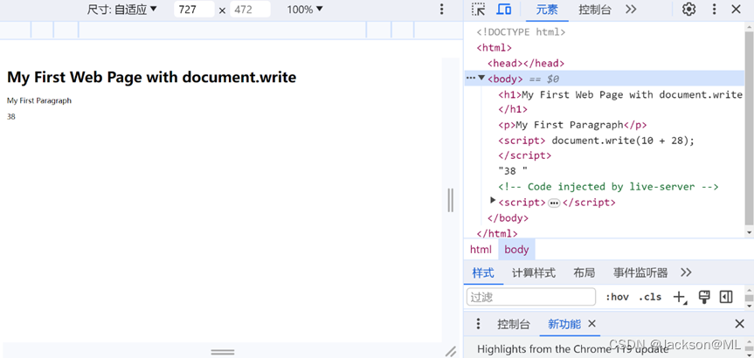Switch to the 计算样式 tab
This screenshot has width=754, height=358.
[x=533, y=272]
